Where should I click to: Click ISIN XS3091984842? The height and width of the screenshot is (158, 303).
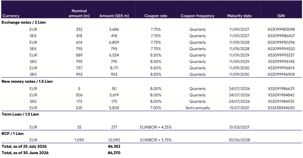click(x=281, y=95)
